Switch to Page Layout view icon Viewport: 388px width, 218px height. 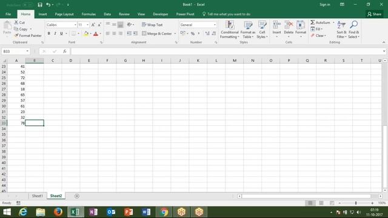321,203
